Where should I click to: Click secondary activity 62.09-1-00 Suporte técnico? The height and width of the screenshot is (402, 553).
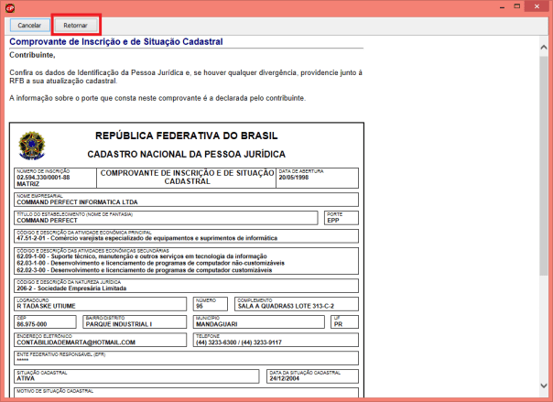(142, 256)
